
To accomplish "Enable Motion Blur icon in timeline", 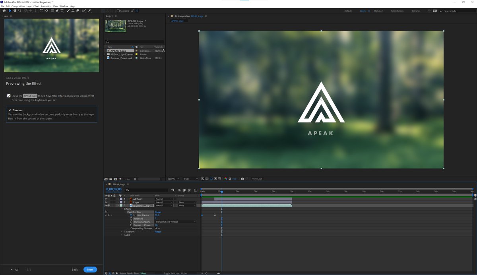I will 189,190.
